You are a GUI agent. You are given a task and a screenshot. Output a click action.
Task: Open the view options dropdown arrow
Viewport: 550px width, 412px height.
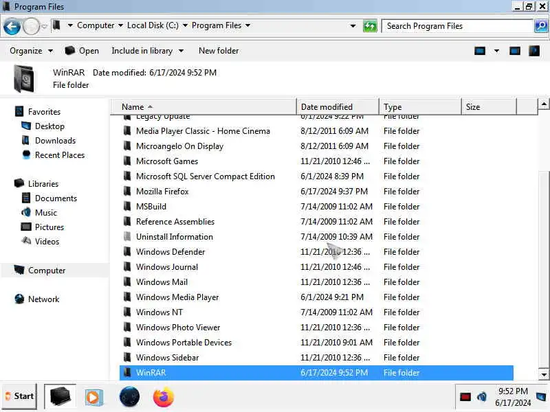(496, 51)
